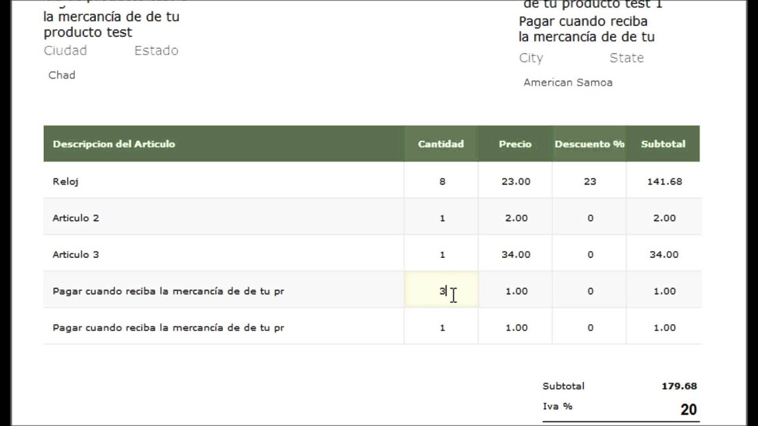Click the quantity field of Articulo 3
The height and width of the screenshot is (426, 758).
tap(442, 255)
